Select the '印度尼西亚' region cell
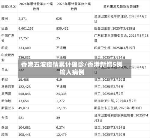Image resolution: width=150 pixels, height=138 pixels. [8, 57]
